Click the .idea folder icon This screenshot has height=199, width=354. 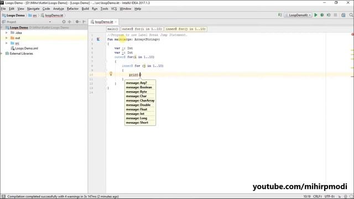click(12, 33)
